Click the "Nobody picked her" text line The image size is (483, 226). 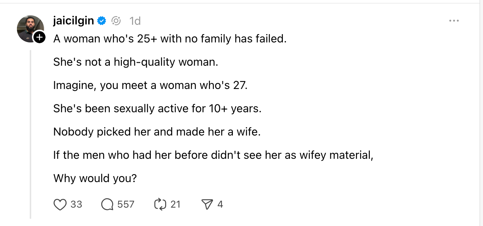[157, 132]
